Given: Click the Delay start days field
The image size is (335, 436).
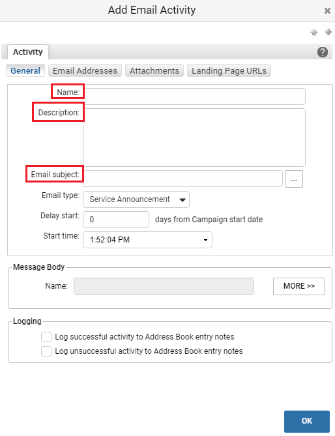Looking at the screenshot, I should [116, 220].
